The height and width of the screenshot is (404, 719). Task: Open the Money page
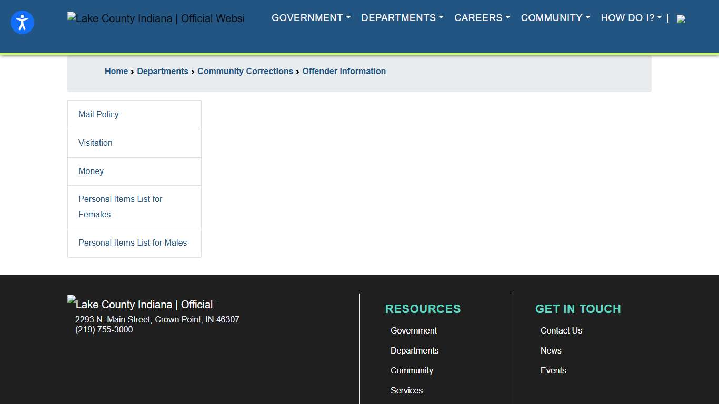coord(91,171)
